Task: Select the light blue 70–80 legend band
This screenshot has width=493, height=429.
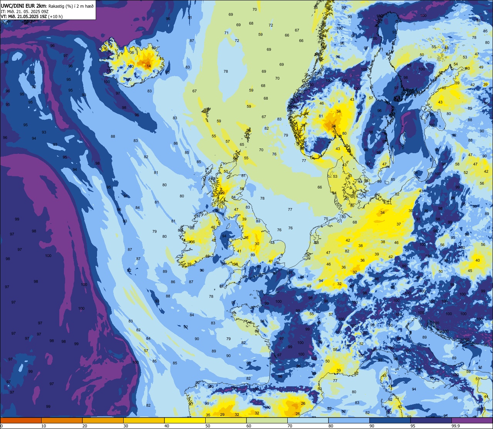Action: 308,420
